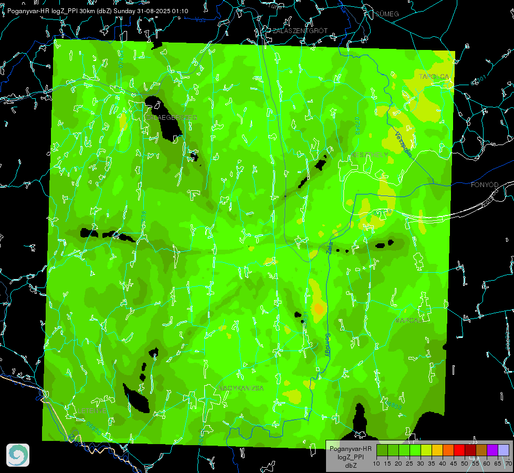Click the logZ_PPI text in the legend
This screenshot has width=514, height=473.
click(350, 457)
